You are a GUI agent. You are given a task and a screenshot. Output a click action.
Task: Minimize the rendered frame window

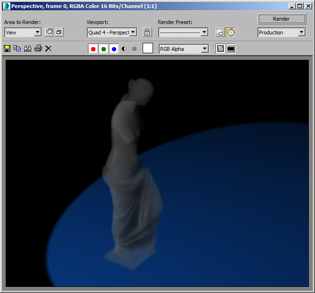pos(292,6)
